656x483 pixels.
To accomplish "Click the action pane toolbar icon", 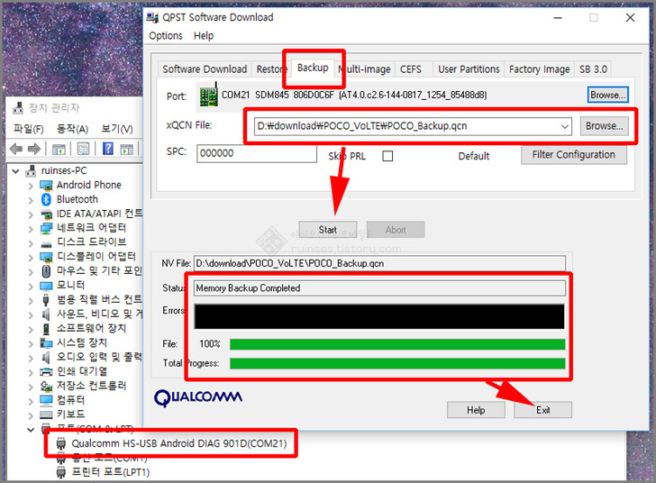I will (x=126, y=149).
